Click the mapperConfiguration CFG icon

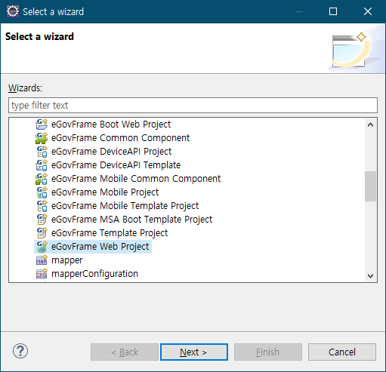tap(42, 274)
